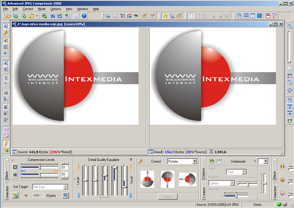Viewport: 294px width, 208px height.
Task: Collapse Compression Levels with the '<' arrow
Action: click(x=13, y=160)
